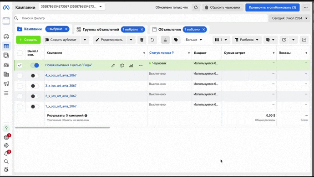Enable the toggle for 4_x_ios_art_avia_3067
Screen dimensions: 314x177
click(x=35, y=76)
